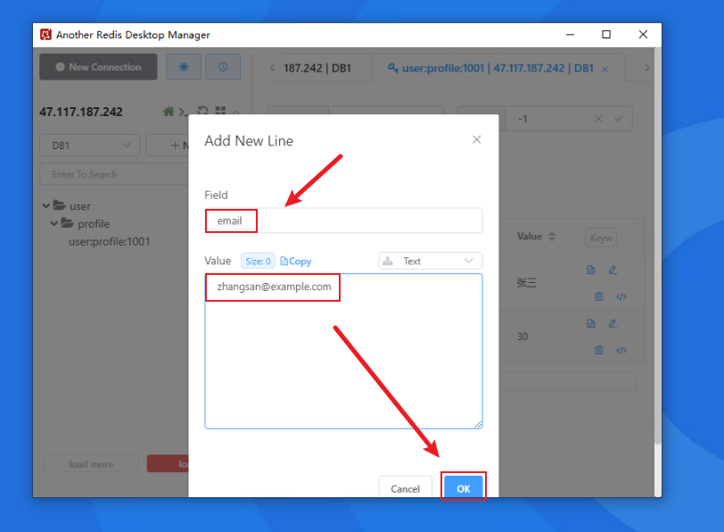Screen dimensions: 724x532
Task: Collapse the profile folder
Action: [x=54, y=224]
